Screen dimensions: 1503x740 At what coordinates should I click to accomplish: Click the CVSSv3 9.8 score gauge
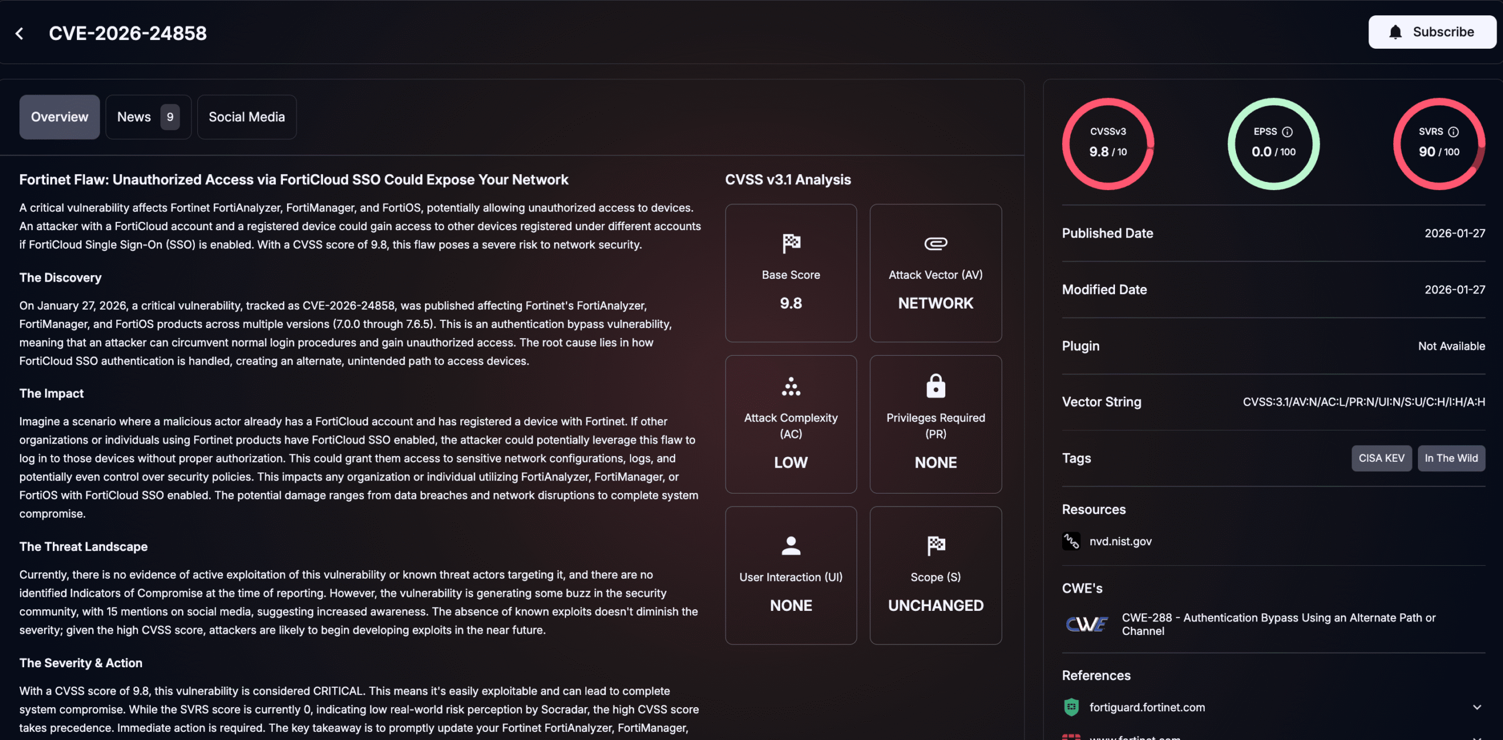click(x=1108, y=144)
